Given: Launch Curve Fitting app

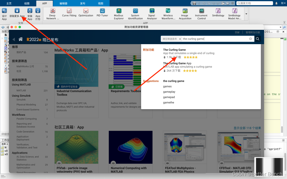Looking at the screenshot, I should (69, 13).
